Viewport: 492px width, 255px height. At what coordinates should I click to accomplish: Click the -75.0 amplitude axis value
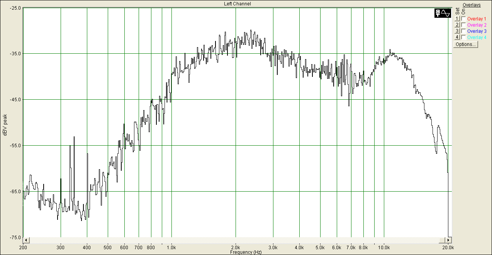click(16, 237)
